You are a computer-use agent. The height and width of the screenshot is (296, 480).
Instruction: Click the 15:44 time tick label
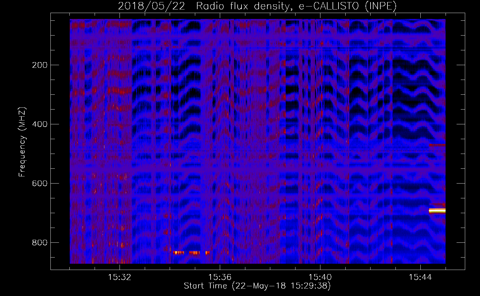(x=420, y=277)
